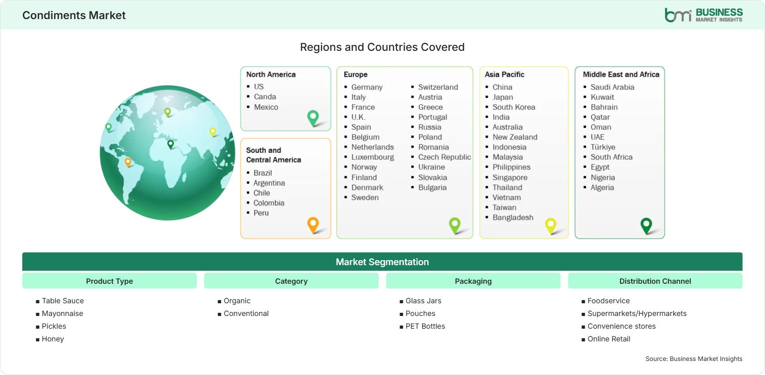This screenshot has height=375, width=765.
Task: Click Conventional under Category
Action: tap(246, 313)
